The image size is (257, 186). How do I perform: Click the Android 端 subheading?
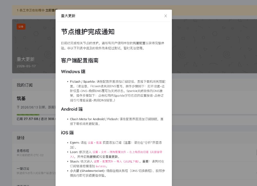pyautogui.click(x=72, y=109)
